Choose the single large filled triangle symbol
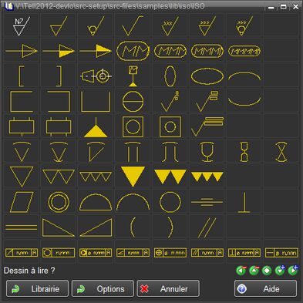The image size is (303, 303). [133, 177]
